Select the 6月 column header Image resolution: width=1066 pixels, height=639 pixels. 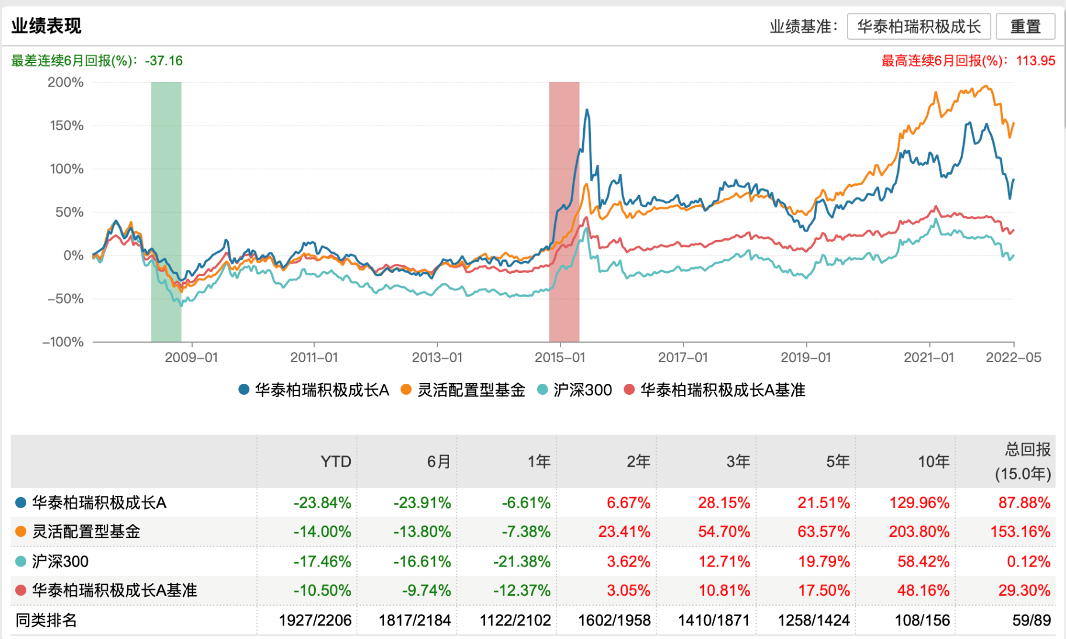tap(439, 461)
